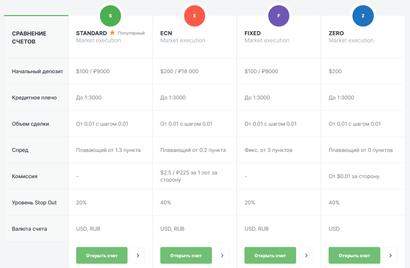410x268 pixels.
Task: Click Открыть счет for the Fixed account
Action: (270, 256)
